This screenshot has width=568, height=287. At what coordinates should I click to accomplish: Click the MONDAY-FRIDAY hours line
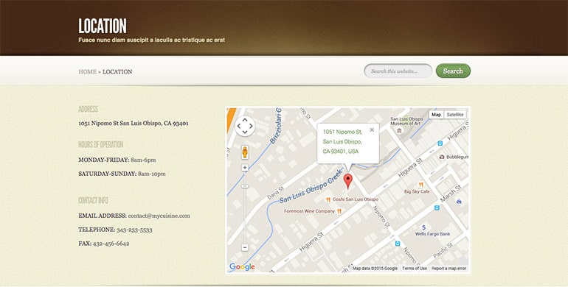coord(117,160)
